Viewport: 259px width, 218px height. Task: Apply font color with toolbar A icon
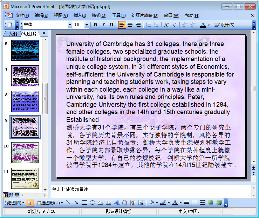pos(203,25)
